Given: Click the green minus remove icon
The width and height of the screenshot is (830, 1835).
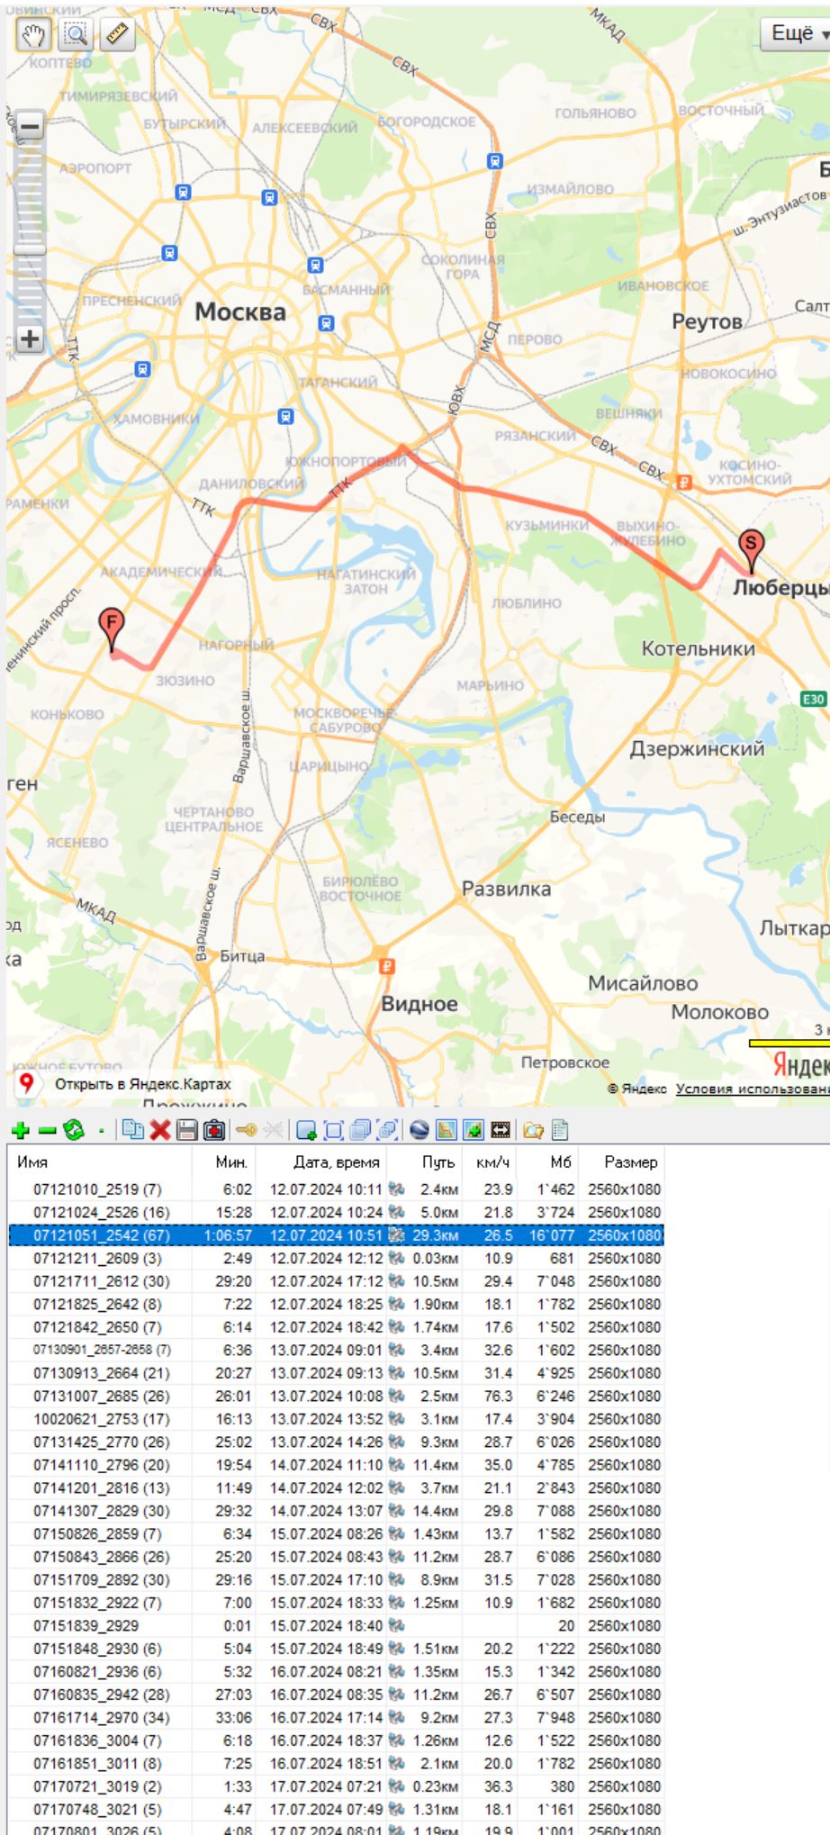Looking at the screenshot, I should [47, 1131].
